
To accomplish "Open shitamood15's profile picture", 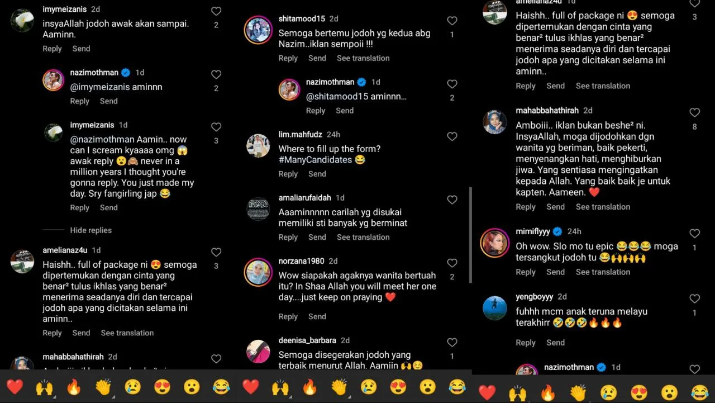I will (259, 30).
